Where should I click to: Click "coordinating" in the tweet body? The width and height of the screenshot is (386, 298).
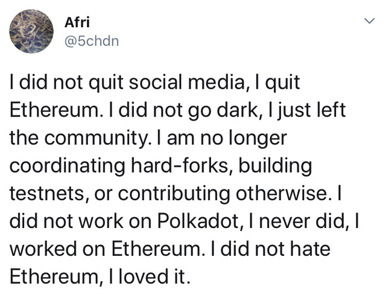67,166
